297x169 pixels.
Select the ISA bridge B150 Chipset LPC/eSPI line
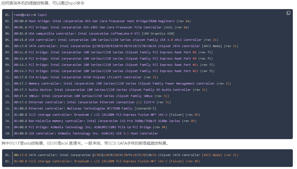pos(86,77)
